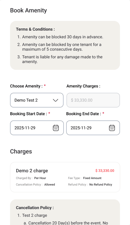Screen dimensions: 130x225
Task: Click the Terms & Conditions heading
Action: pyautogui.click(x=35, y=29)
